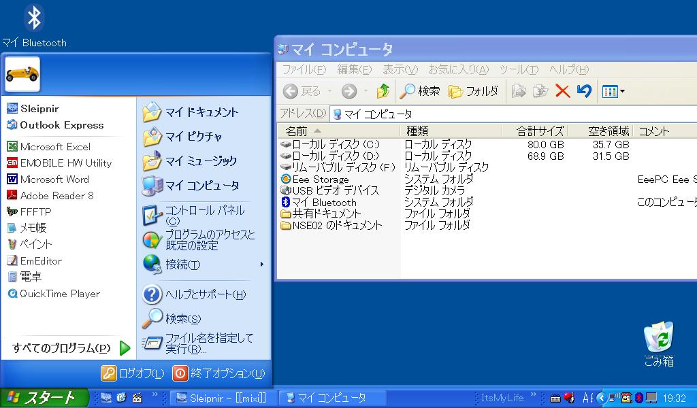Screen dimensions: 697x408
Task: Click the undo toolbar icon
Action: (x=585, y=91)
